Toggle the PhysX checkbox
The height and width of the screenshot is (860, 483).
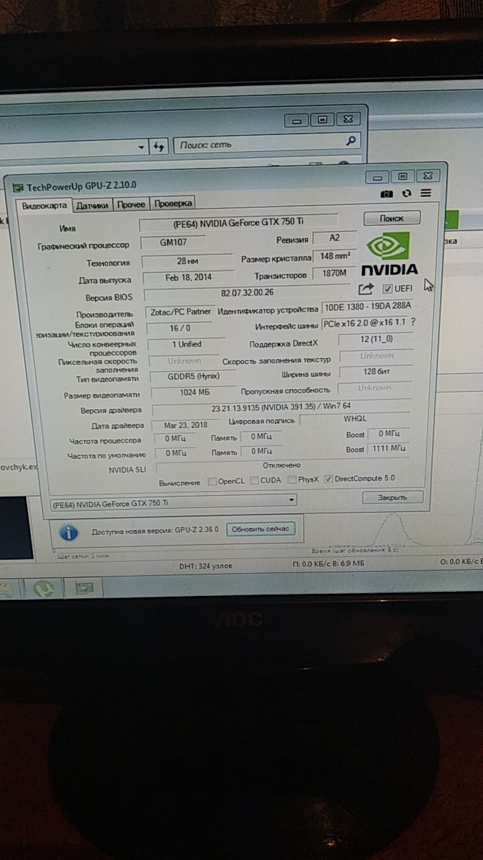(x=292, y=479)
